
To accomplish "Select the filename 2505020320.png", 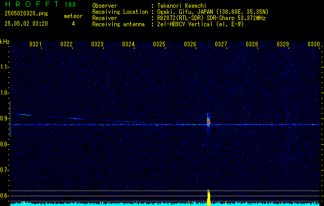I will (x=26, y=14).
